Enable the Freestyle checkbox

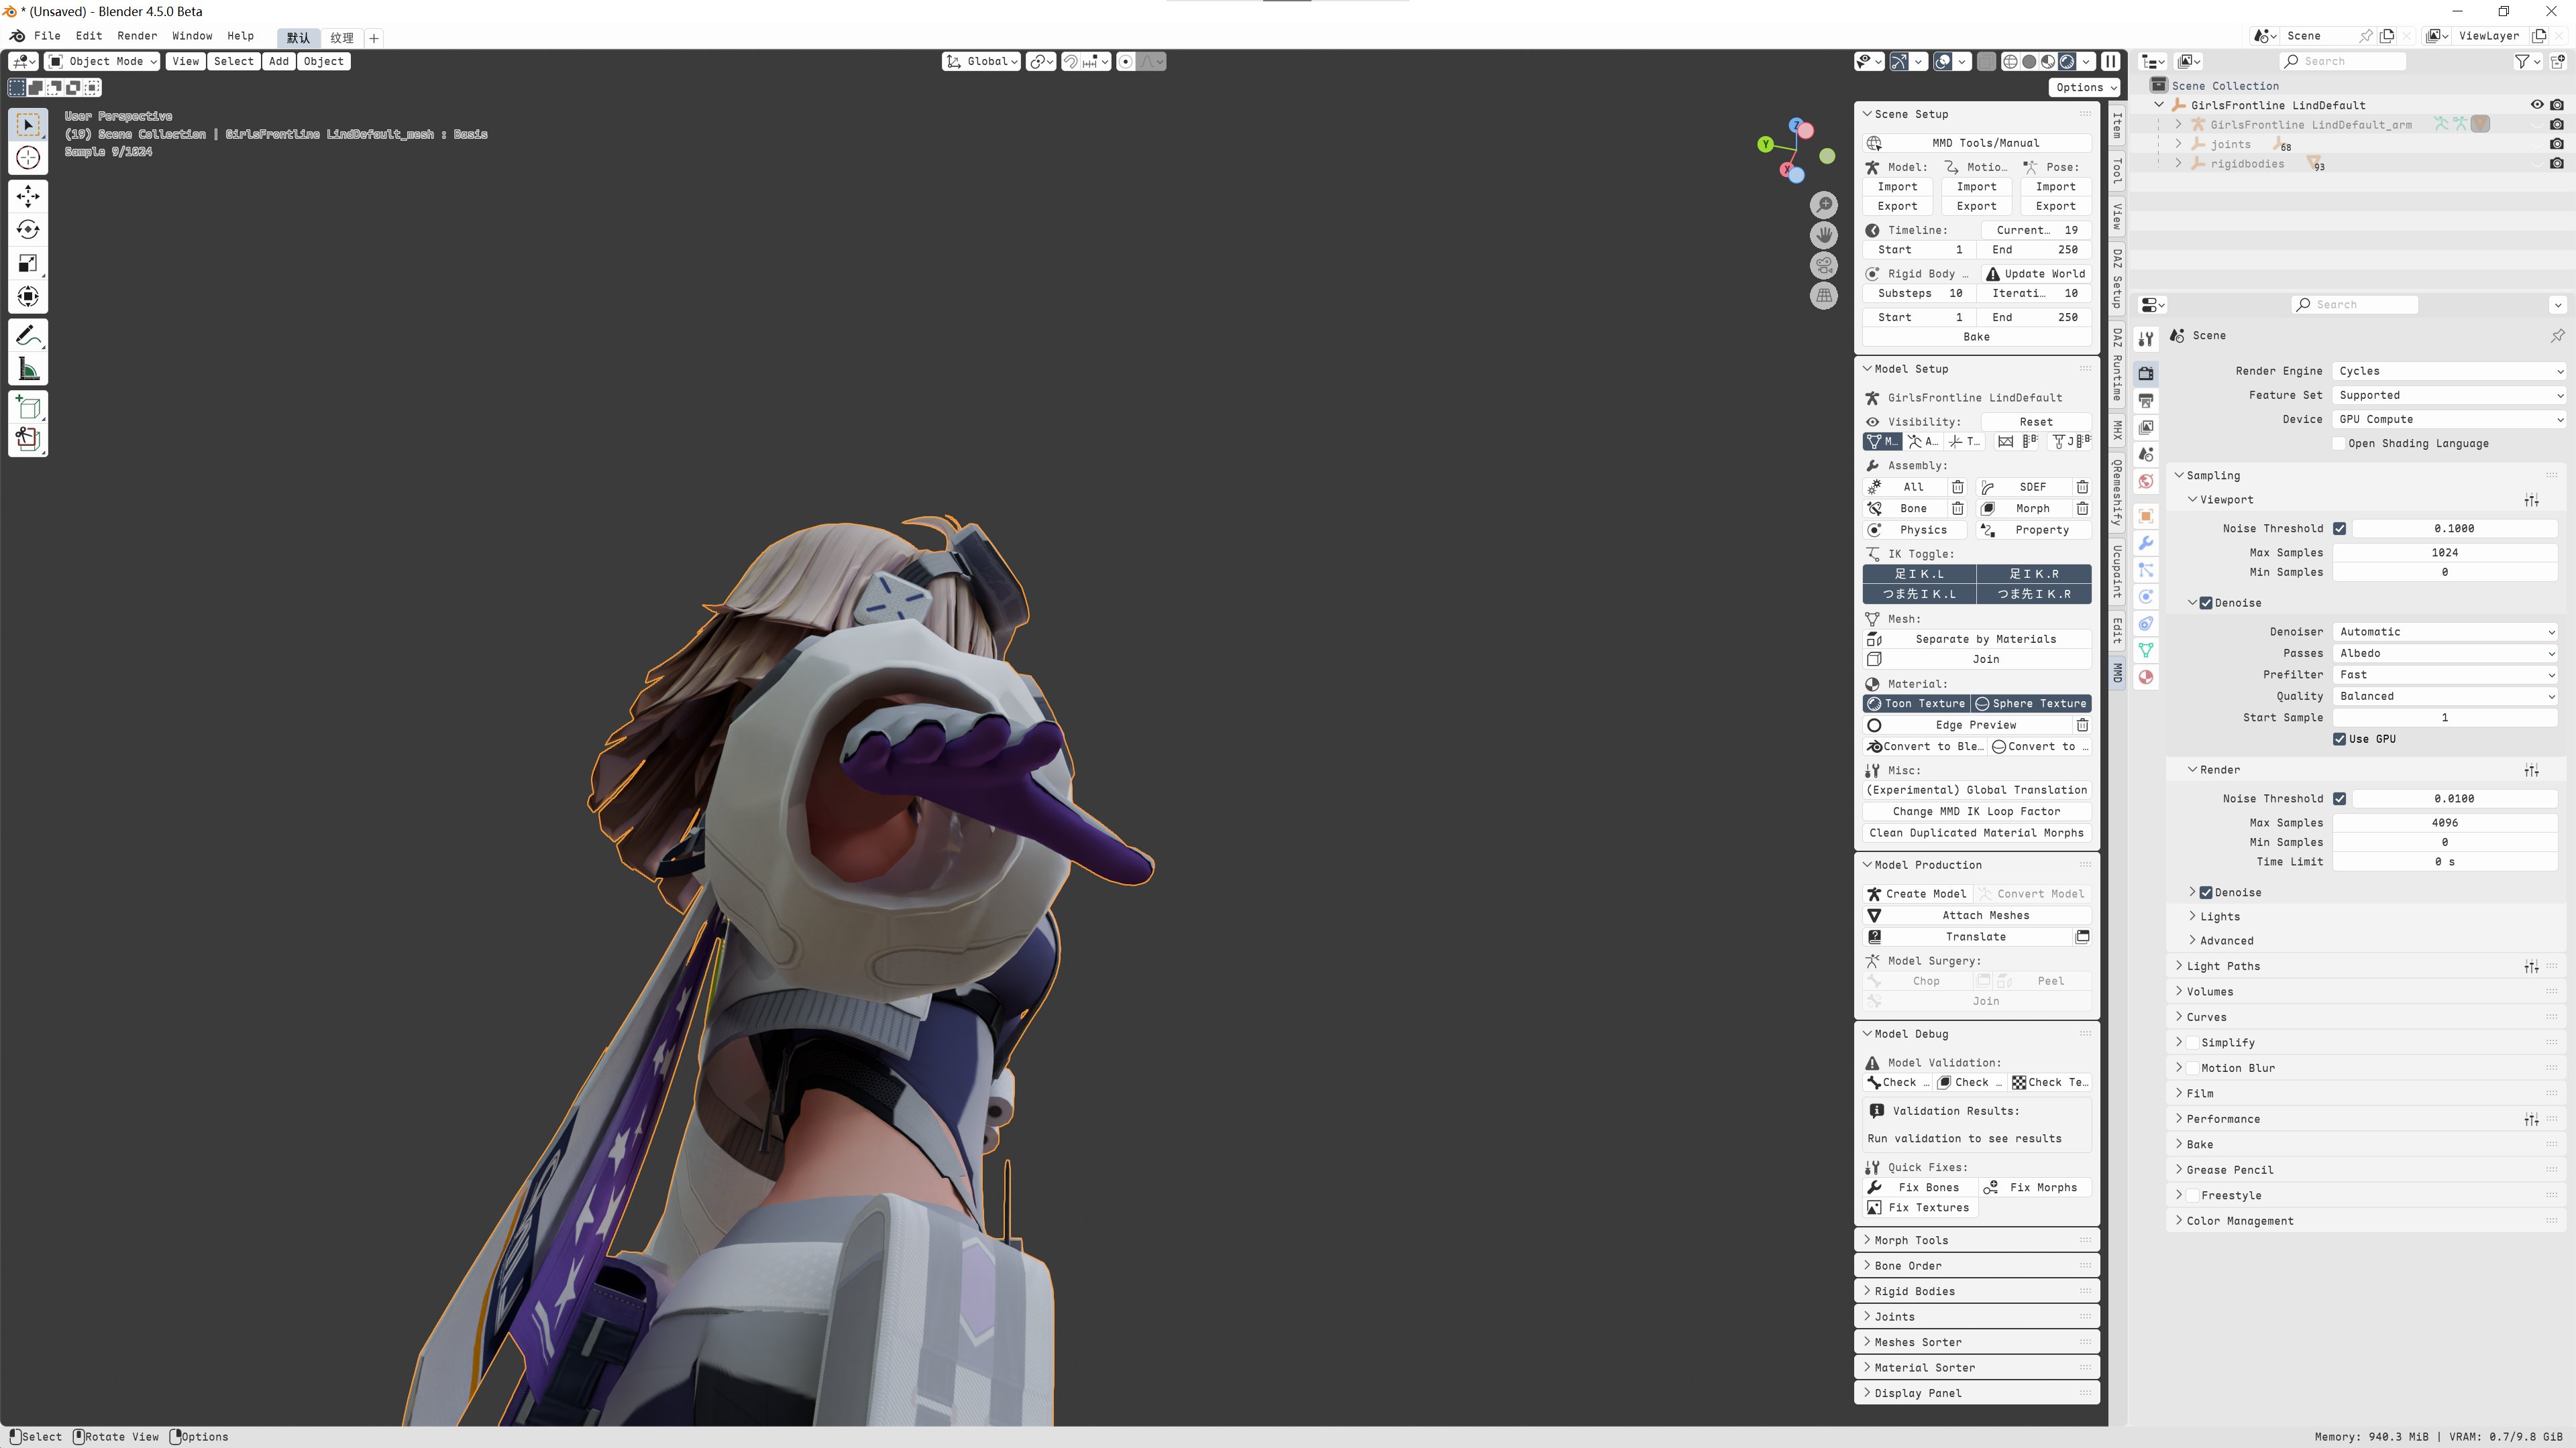[x=2193, y=1195]
